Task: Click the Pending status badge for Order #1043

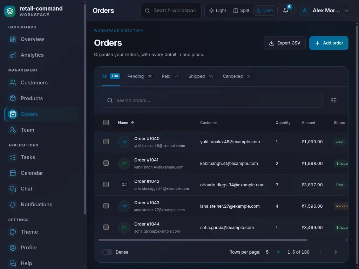Action: 341,206
